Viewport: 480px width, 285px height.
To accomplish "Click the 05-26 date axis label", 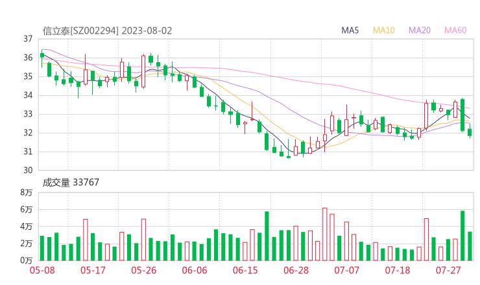I will click(143, 270).
